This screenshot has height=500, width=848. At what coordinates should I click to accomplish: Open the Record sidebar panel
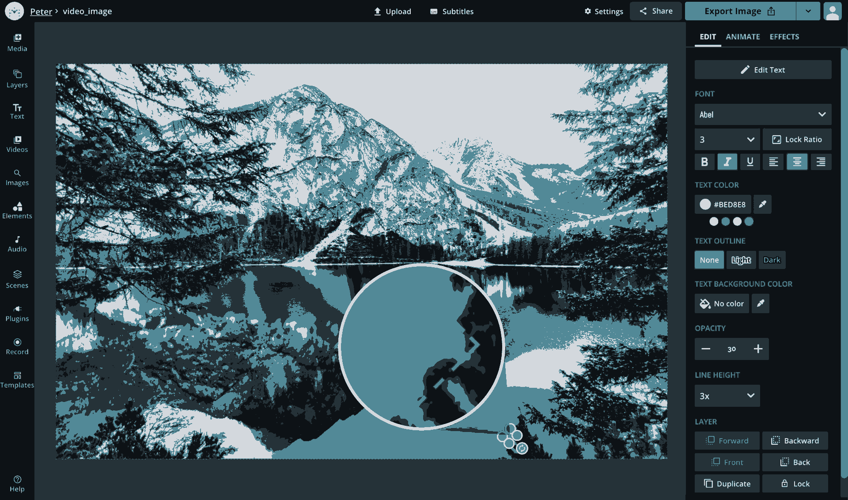[x=17, y=346]
